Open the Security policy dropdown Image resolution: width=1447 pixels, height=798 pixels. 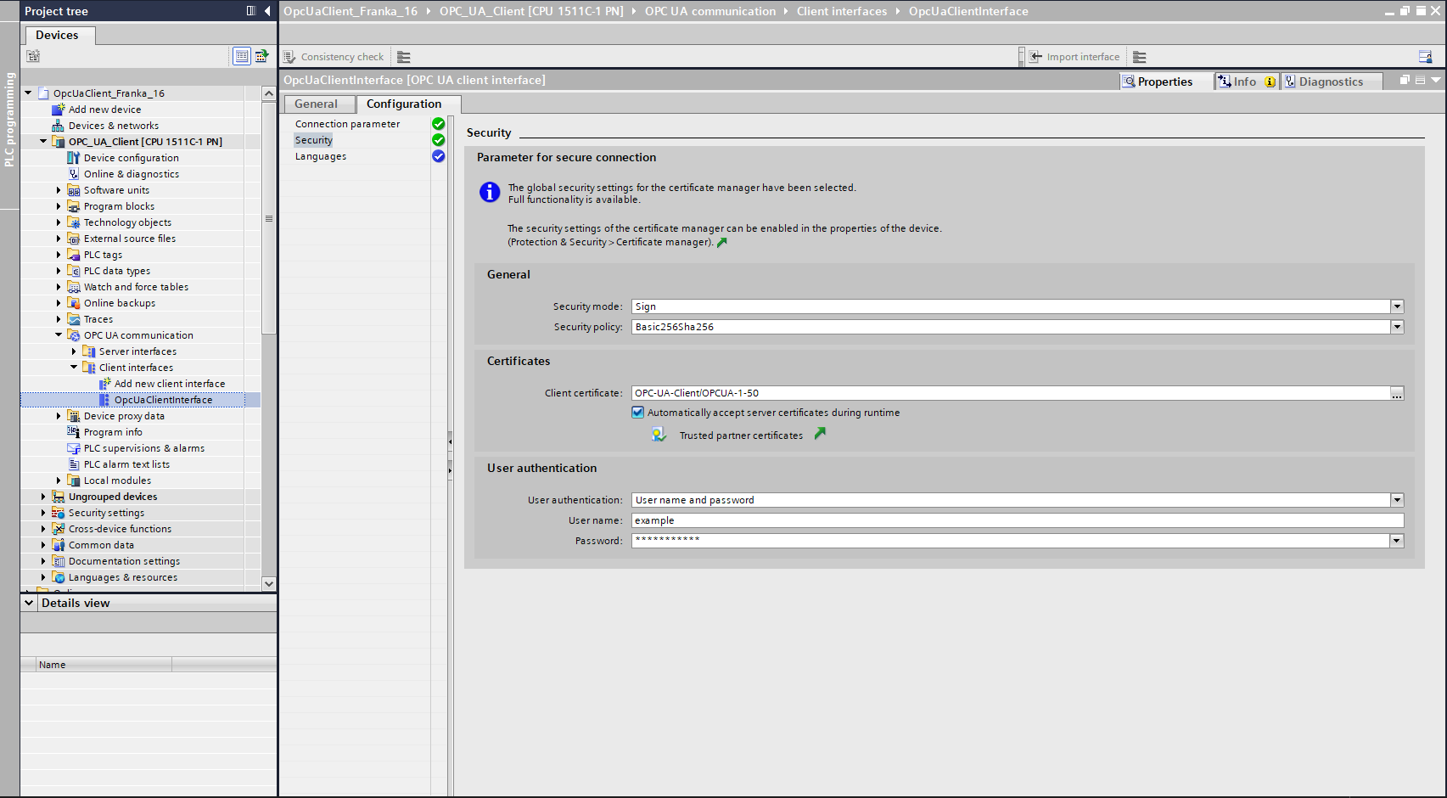[1396, 326]
